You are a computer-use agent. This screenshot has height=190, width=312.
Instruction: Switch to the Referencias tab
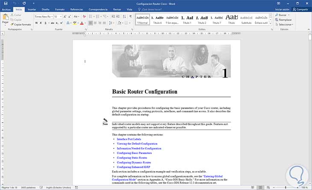tap(77, 9)
